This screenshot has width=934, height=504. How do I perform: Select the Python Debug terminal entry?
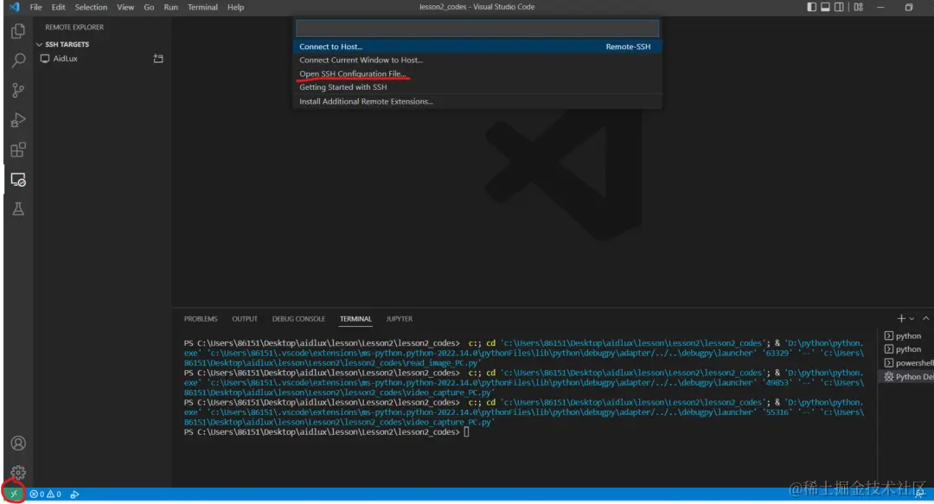906,377
